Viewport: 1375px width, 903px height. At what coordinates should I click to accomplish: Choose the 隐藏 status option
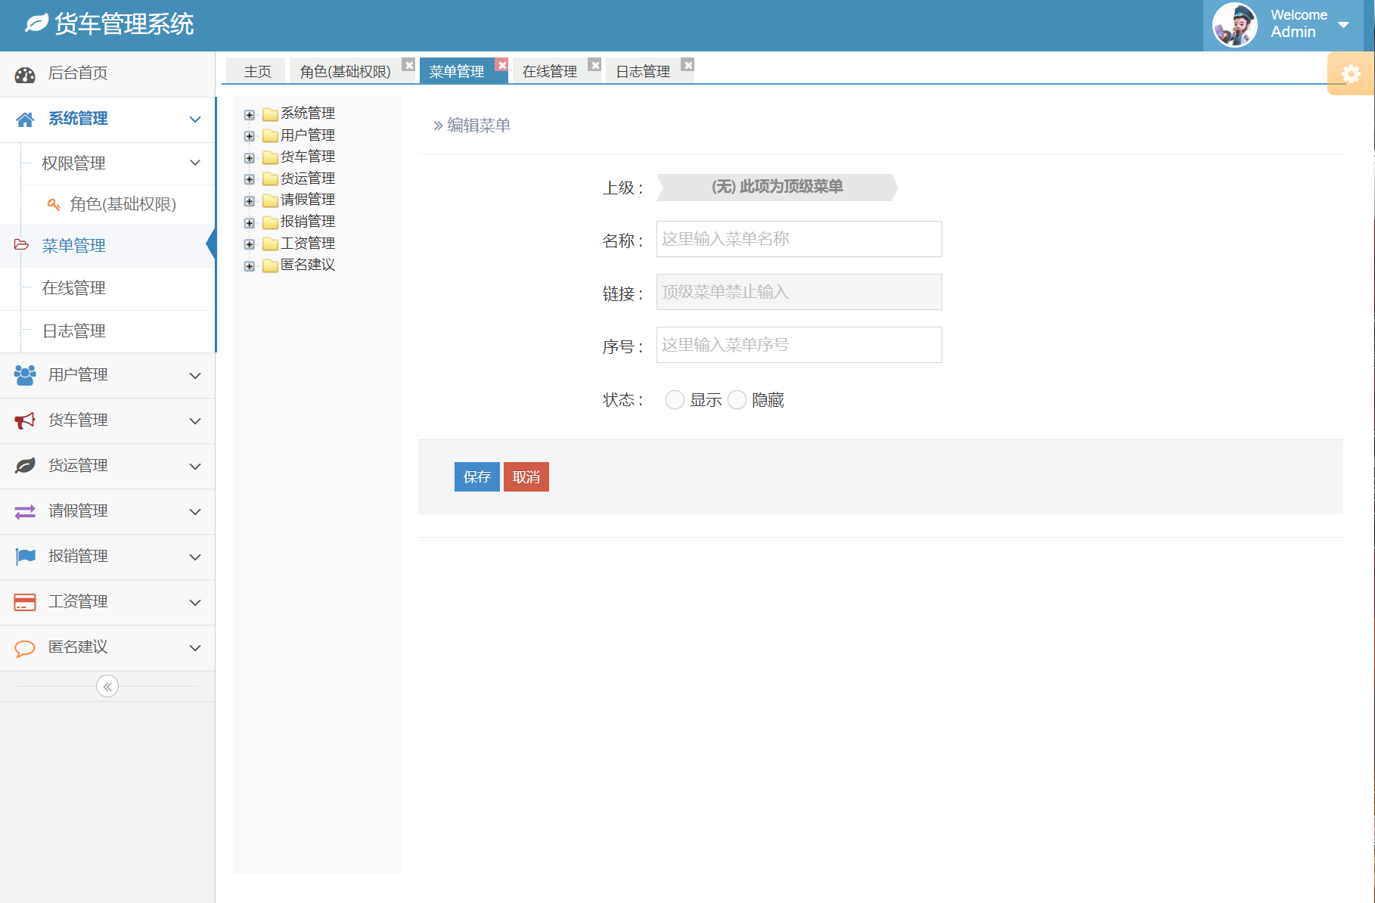click(x=737, y=399)
